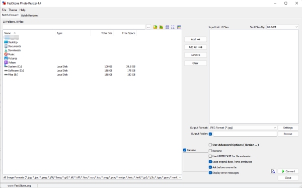Sort by the Total Size column header

point(102,33)
